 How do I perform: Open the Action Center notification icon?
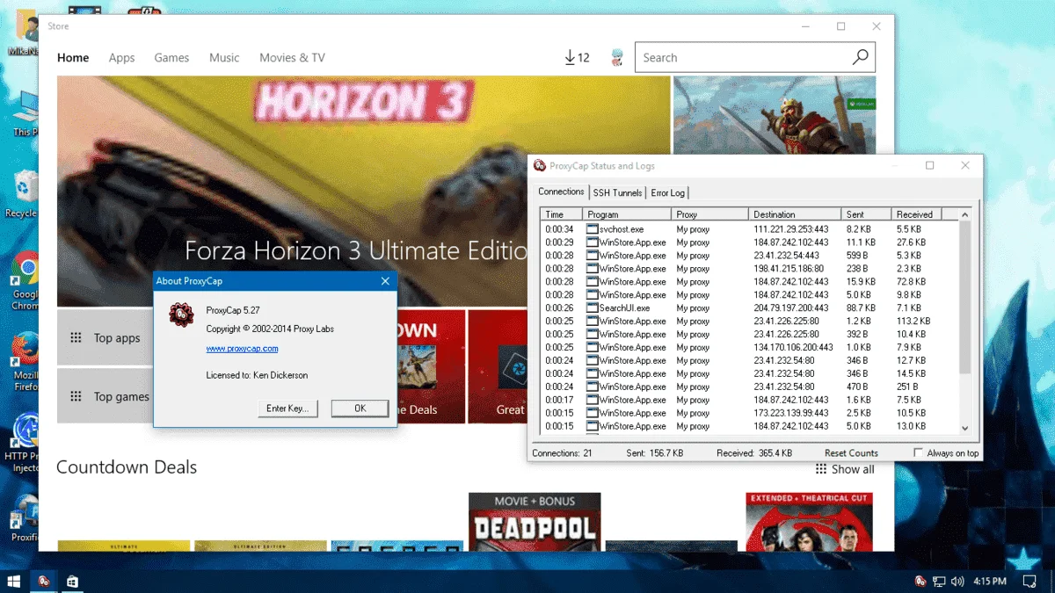pyautogui.click(x=1030, y=581)
